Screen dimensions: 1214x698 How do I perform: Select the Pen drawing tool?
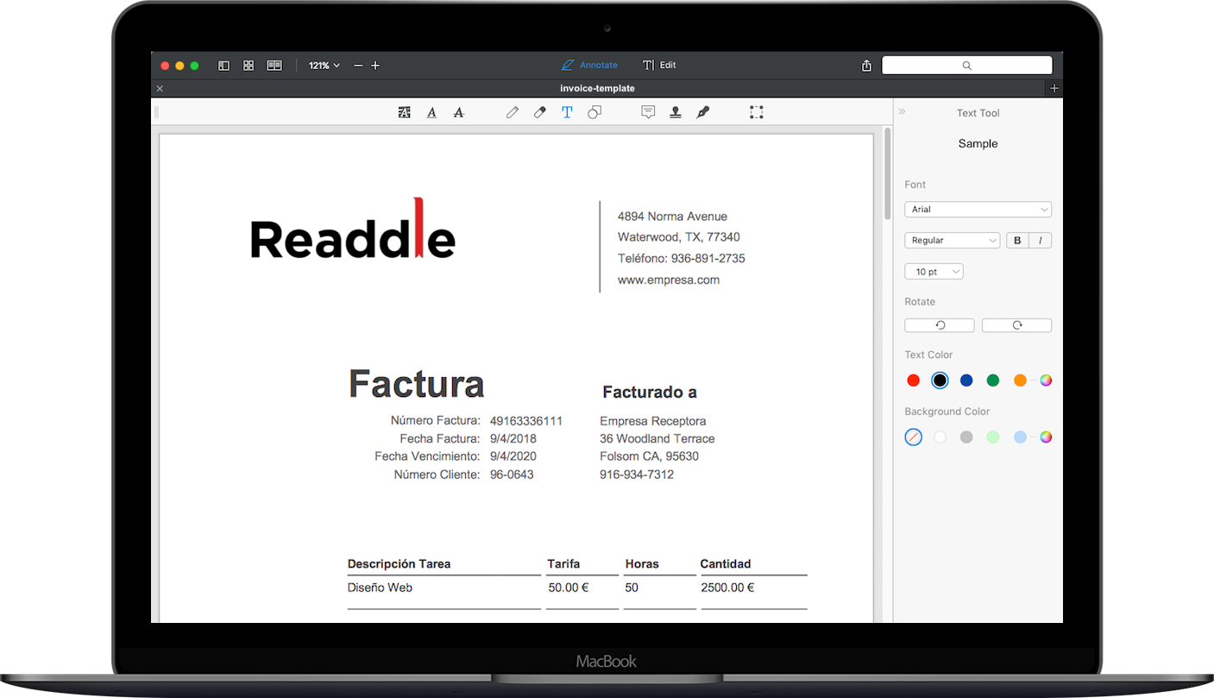coord(513,112)
